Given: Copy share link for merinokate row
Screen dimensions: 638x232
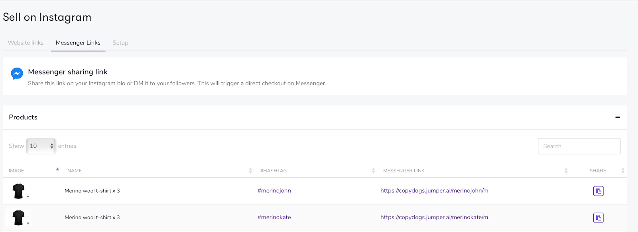Looking at the screenshot, I should tap(598, 218).
